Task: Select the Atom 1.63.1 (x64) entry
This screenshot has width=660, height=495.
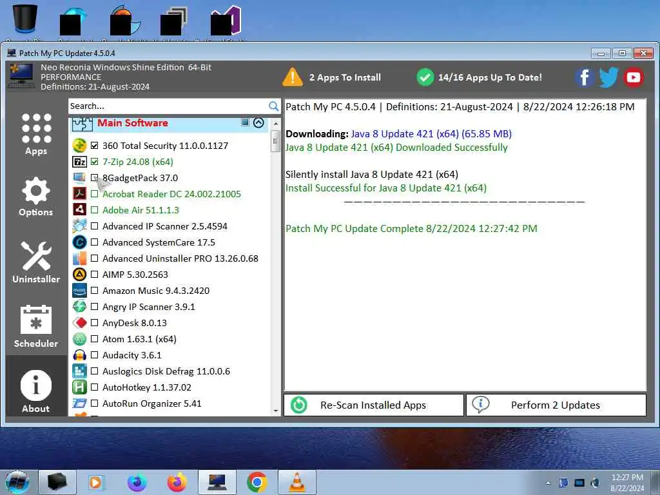Action: point(139,339)
